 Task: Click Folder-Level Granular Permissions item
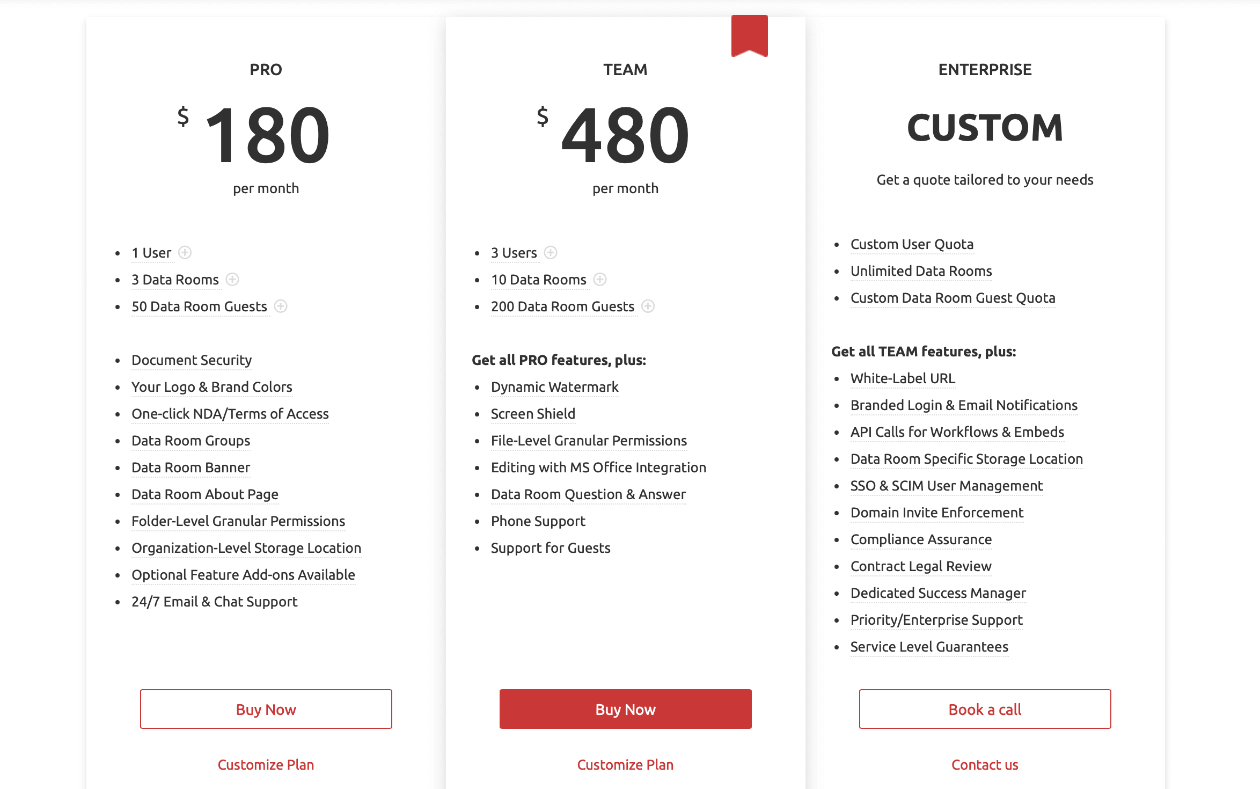click(x=238, y=521)
